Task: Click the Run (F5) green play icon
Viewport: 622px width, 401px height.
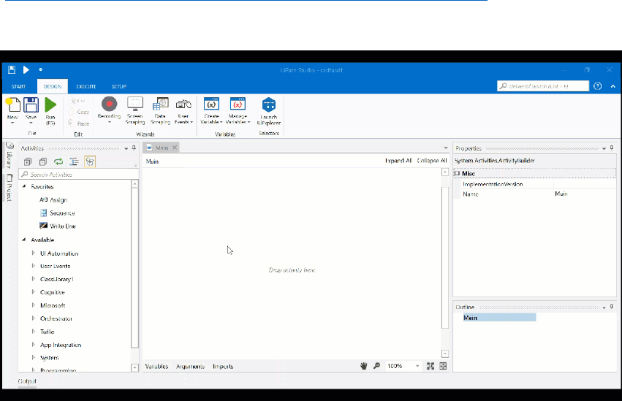Action: point(50,105)
